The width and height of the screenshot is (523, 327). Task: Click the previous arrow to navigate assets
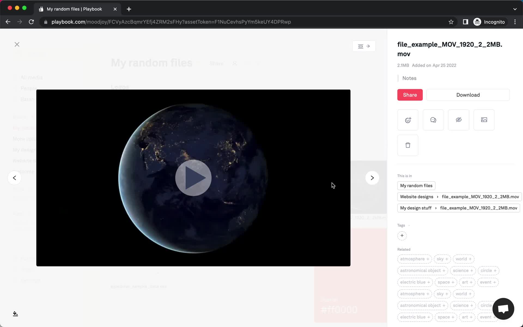click(x=14, y=178)
